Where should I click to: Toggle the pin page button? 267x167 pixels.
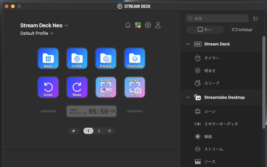click(73, 131)
